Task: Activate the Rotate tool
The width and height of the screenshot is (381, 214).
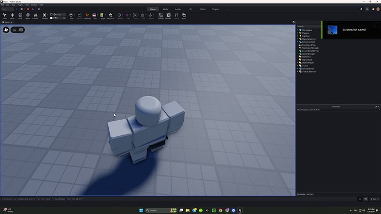Action: [28, 16]
